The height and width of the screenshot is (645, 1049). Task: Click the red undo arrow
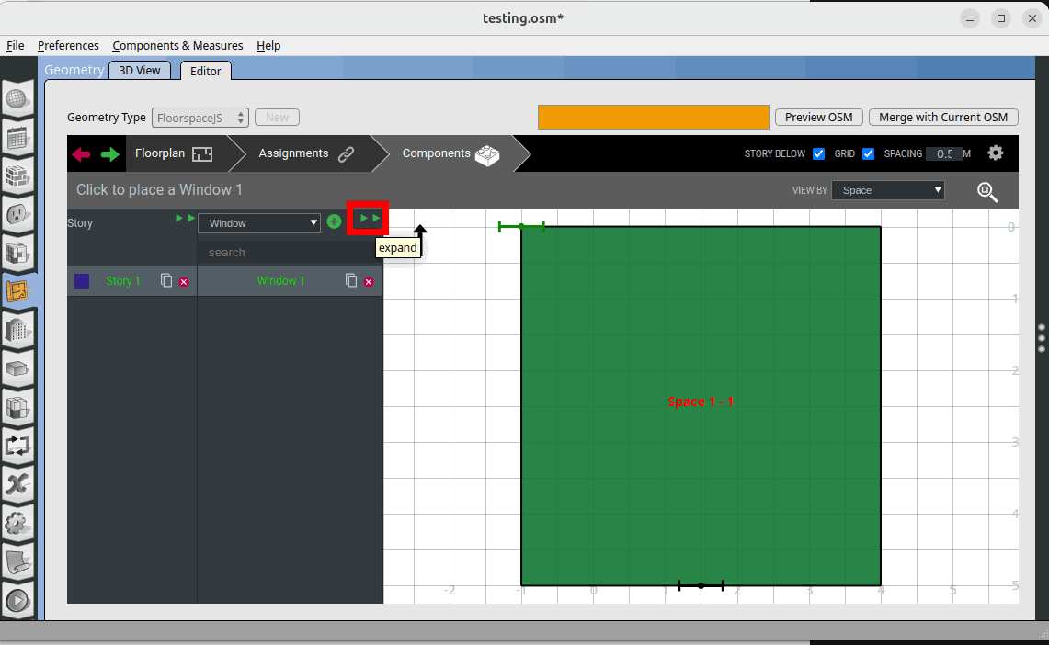(x=81, y=154)
